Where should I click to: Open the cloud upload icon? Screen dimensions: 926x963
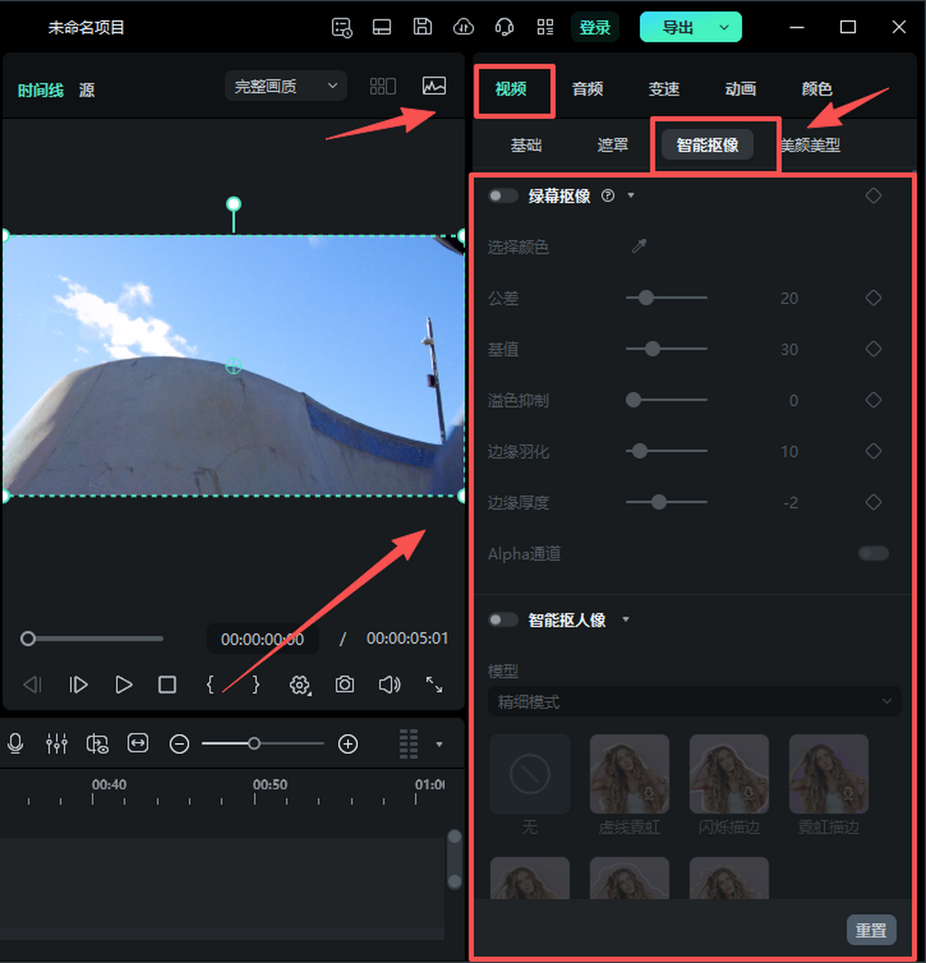[x=463, y=26]
